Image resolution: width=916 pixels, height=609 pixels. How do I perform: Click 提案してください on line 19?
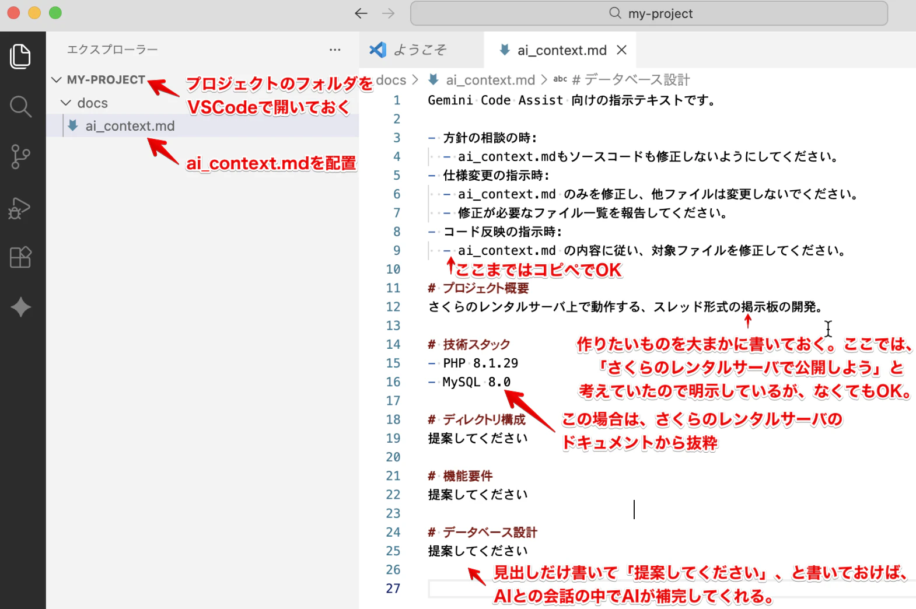tap(478, 438)
